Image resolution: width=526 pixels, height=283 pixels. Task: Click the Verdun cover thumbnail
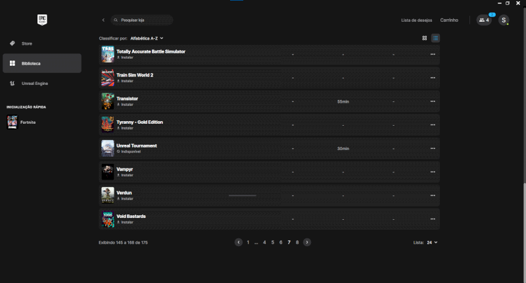(108, 195)
